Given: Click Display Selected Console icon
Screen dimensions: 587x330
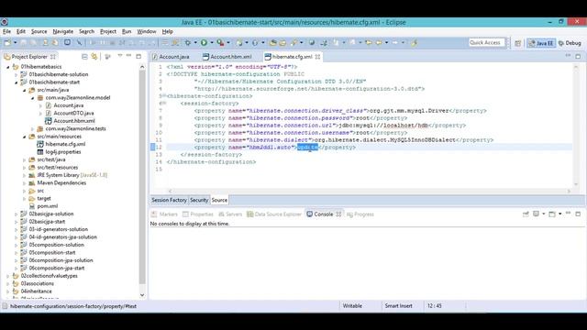Looking at the screenshot, I should [x=536, y=214].
